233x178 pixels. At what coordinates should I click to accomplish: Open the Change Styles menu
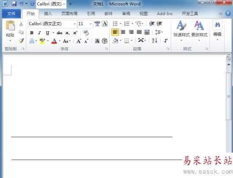(x=199, y=31)
